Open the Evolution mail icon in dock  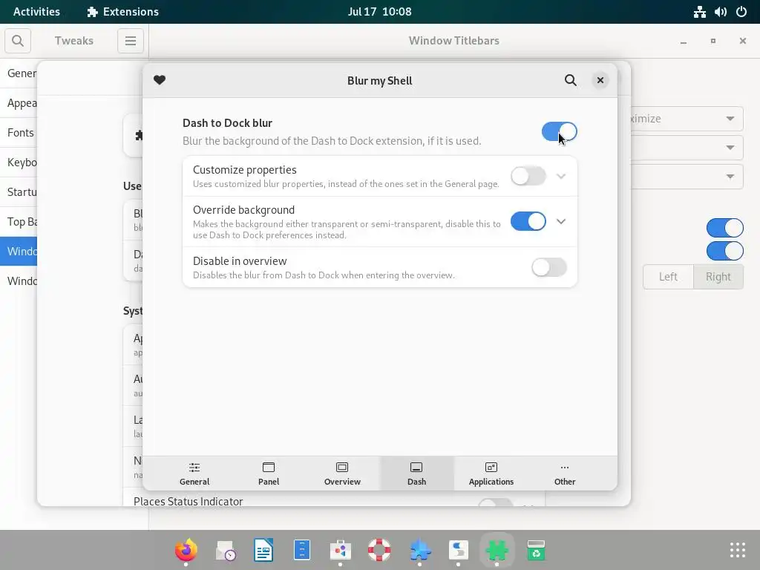(226, 550)
